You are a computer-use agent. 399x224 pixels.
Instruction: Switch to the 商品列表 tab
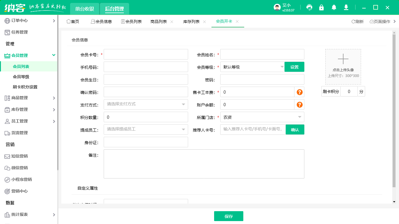coord(158,21)
